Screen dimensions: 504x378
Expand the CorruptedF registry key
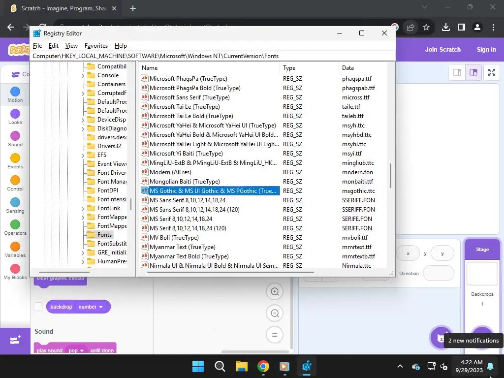(x=83, y=94)
